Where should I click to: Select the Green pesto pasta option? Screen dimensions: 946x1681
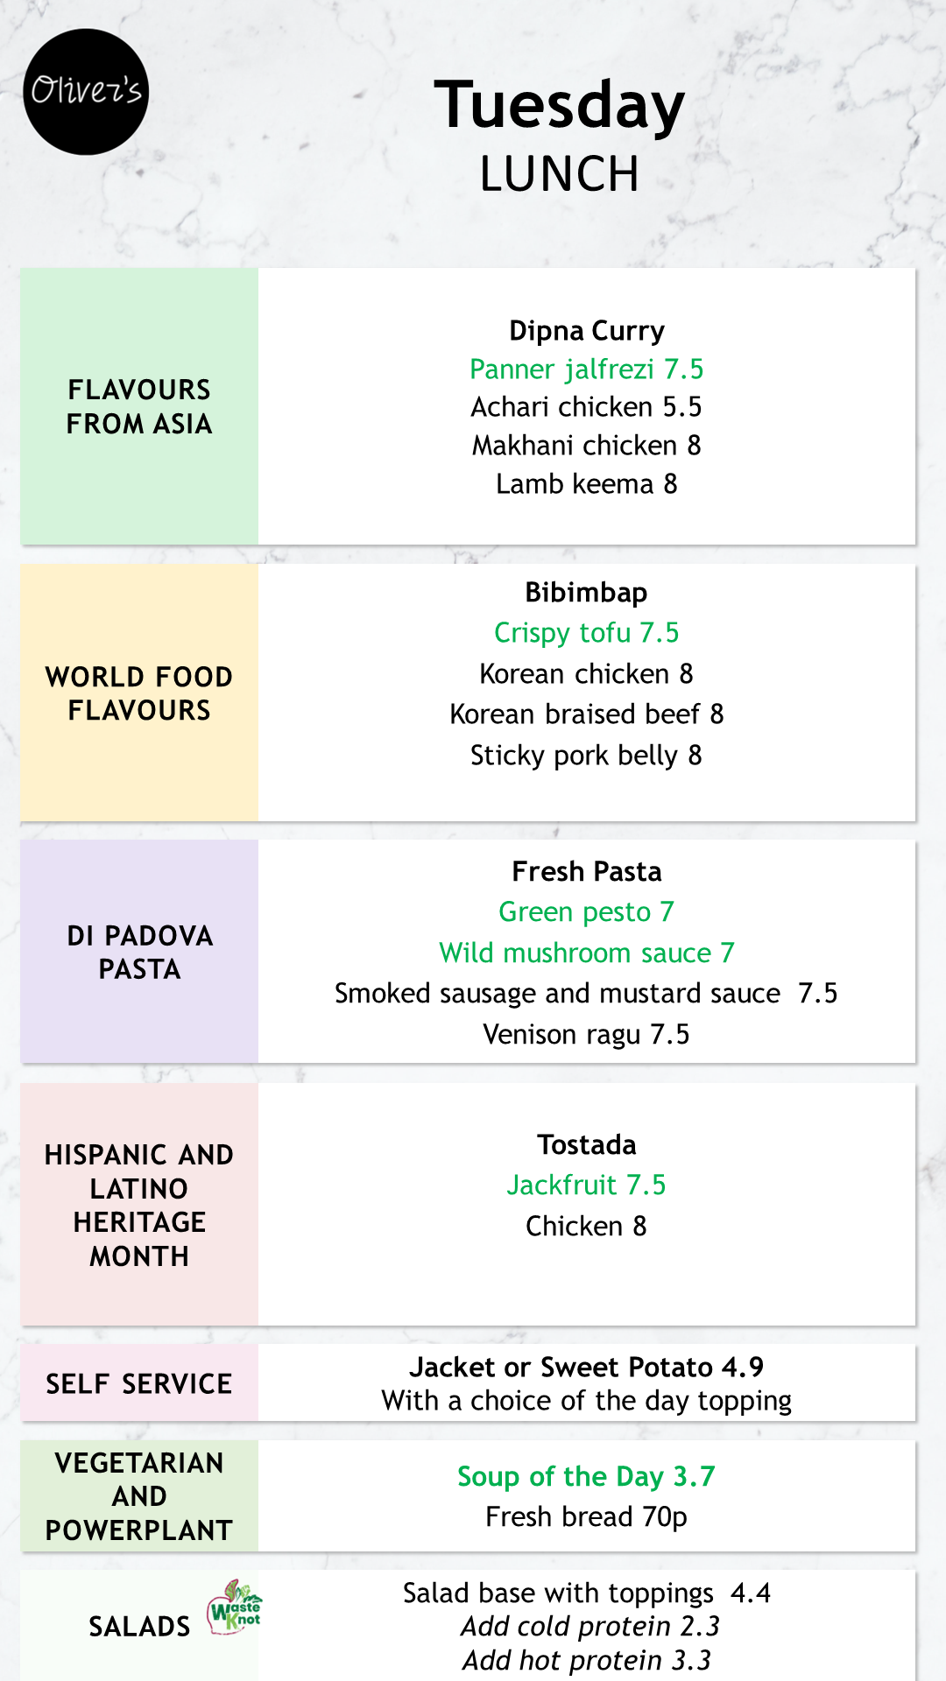click(586, 912)
